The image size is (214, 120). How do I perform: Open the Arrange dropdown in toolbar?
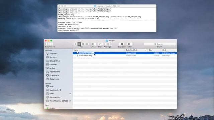coord(93,44)
